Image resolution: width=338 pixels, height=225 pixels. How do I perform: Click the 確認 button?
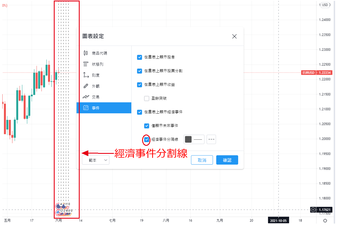click(x=227, y=160)
